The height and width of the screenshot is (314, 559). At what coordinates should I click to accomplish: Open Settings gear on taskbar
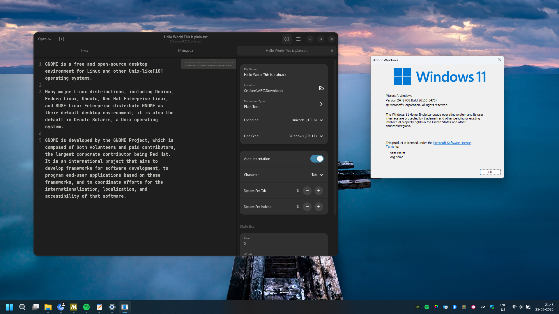pos(112,307)
